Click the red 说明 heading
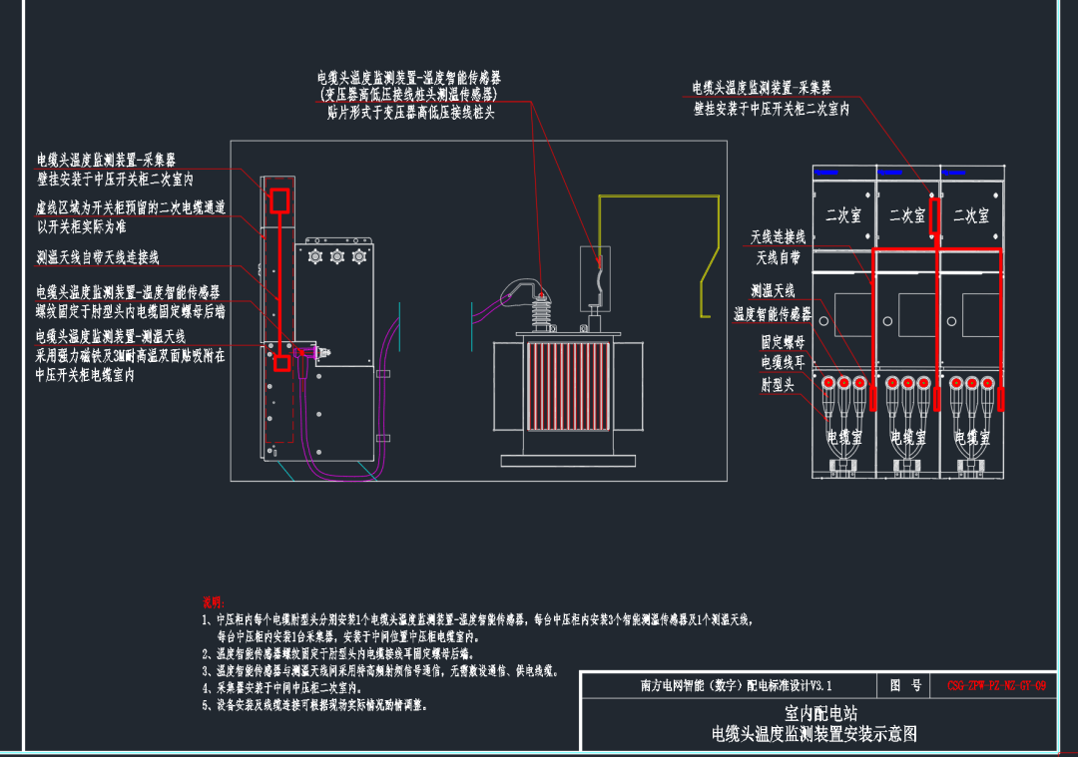 (x=214, y=602)
